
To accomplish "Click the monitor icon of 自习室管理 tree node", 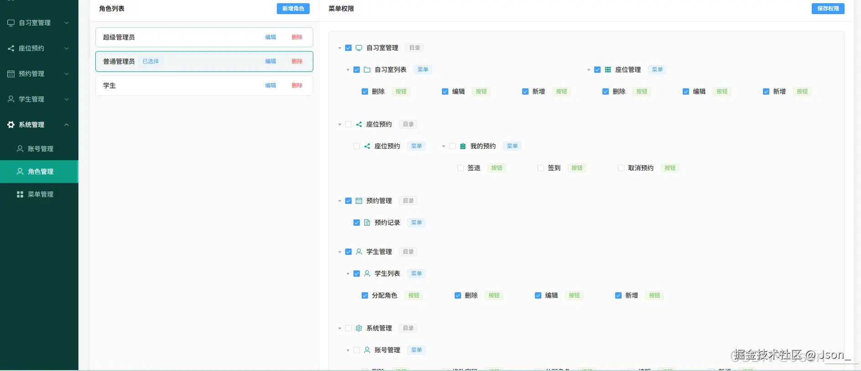I will (359, 48).
